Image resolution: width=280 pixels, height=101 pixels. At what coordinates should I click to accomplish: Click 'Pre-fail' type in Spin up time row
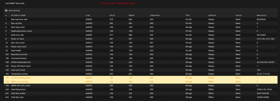[x=188, y=23]
